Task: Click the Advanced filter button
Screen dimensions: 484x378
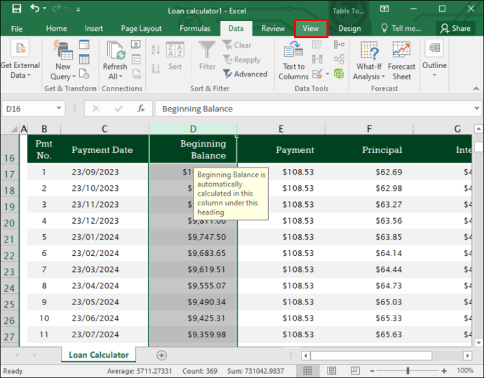Action: pos(245,74)
